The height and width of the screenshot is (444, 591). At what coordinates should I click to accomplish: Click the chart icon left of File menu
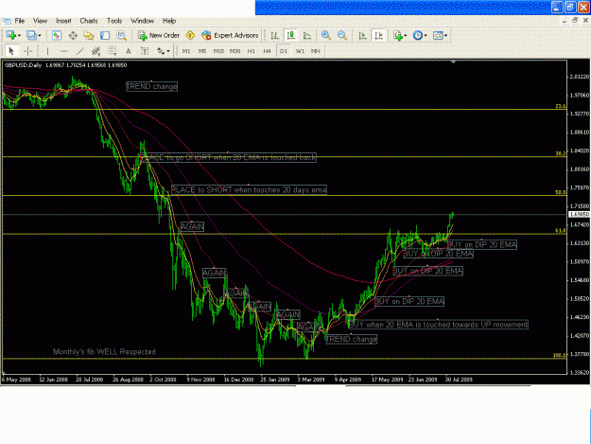pyautogui.click(x=7, y=21)
